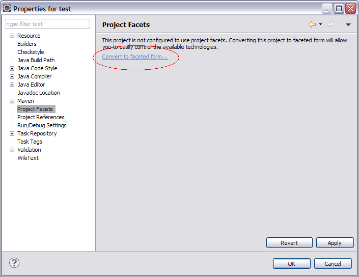Image resolution: width=359 pixels, height=277 pixels.
Task: Expand the Java Compiler node
Action: pyautogui.click(x=12, y=76)
